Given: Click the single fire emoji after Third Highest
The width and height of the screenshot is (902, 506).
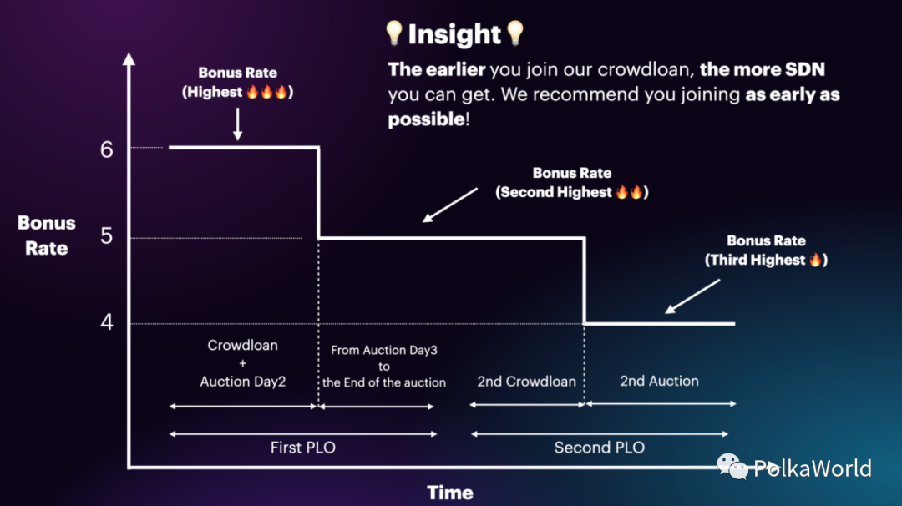Looking at the screenshot, I should [814, 261].
